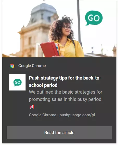Click the red folder the student is holding
118x145 pixels.
click(x=50, y=49)
